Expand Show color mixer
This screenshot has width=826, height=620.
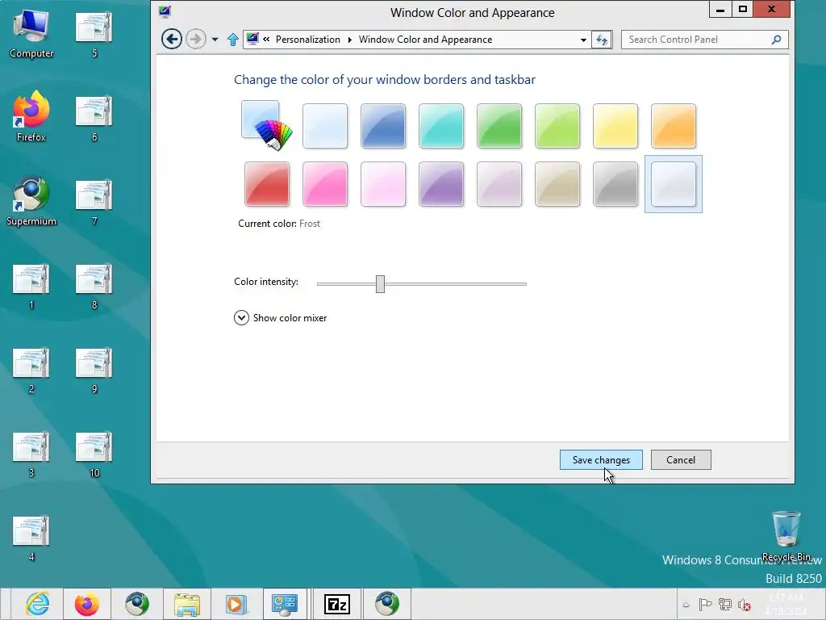(280, 318)
